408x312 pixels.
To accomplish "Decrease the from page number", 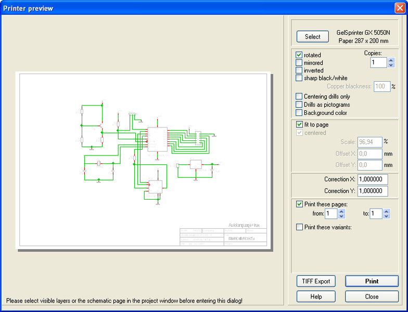I will pos(341,216).
